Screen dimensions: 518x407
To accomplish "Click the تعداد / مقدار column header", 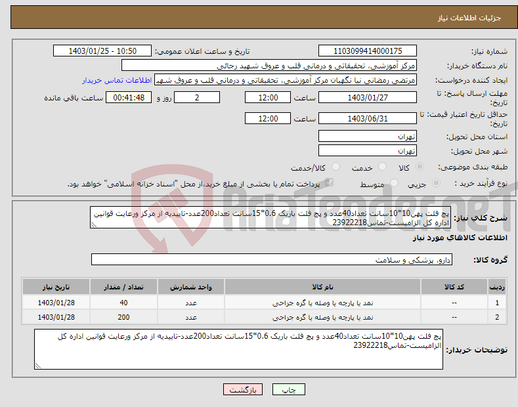I will [x=123, y=287].
